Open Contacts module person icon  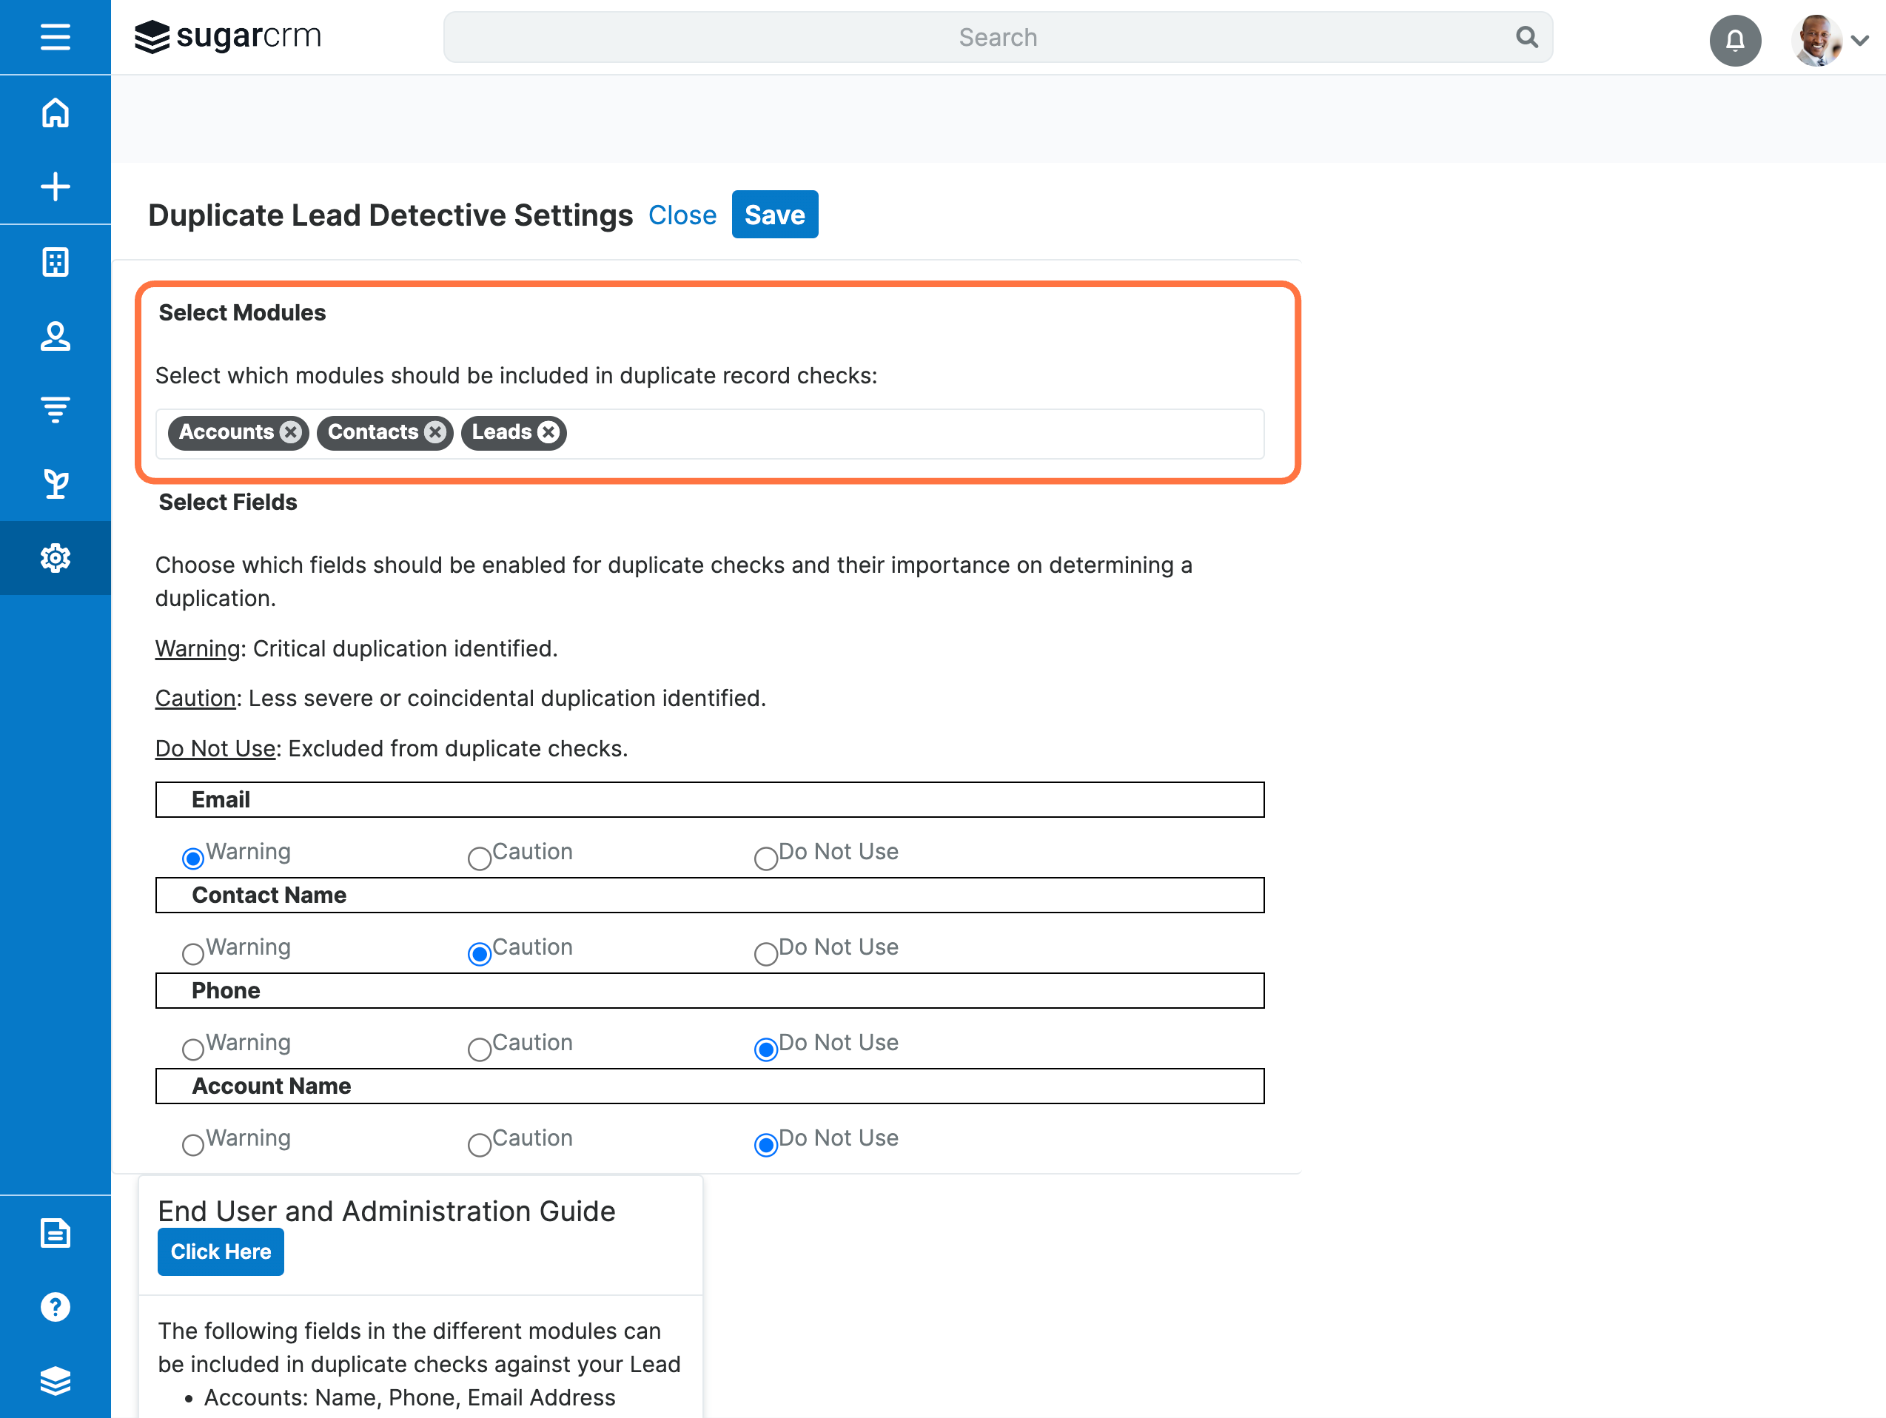click(56, 336)
